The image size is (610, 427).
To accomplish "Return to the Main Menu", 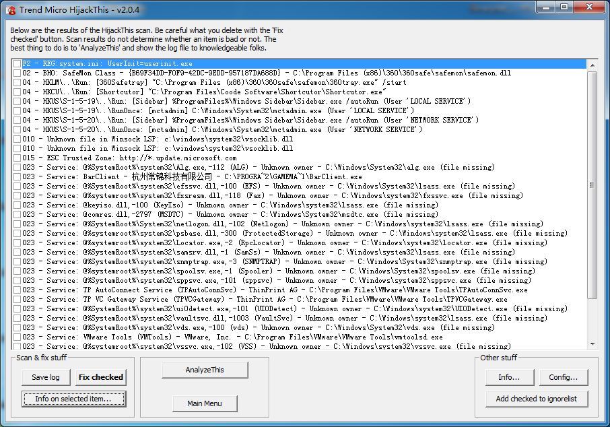I will click(x=205, y=403).
